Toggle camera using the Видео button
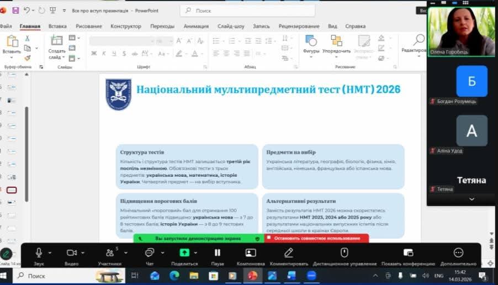Image resolution: width=498 pixels, height=285 pixels. (x=71, y=253)
